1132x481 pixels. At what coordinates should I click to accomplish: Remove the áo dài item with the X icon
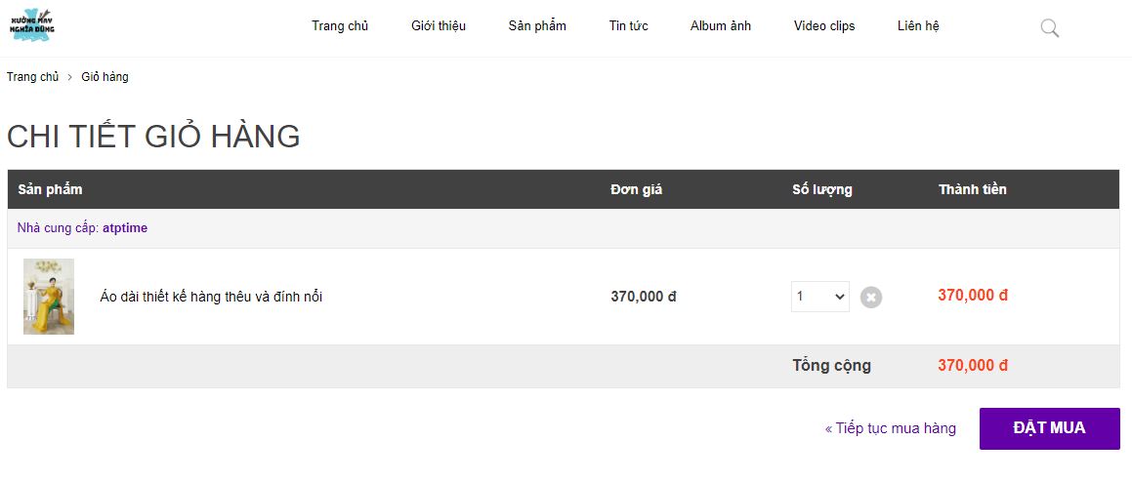[871, 298]
